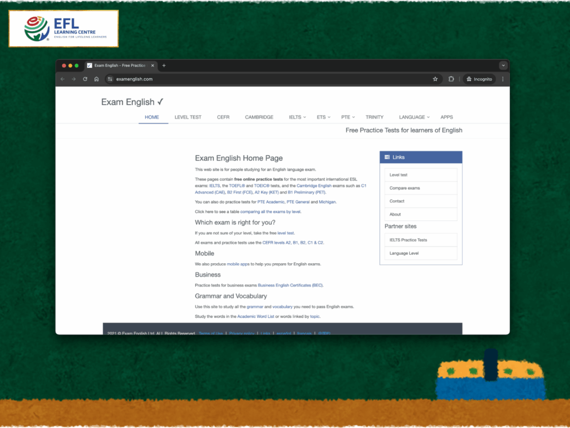Expand the PTE dropdown menu
570x428 pixels.
pyautogui.click(x=348, y=117)
